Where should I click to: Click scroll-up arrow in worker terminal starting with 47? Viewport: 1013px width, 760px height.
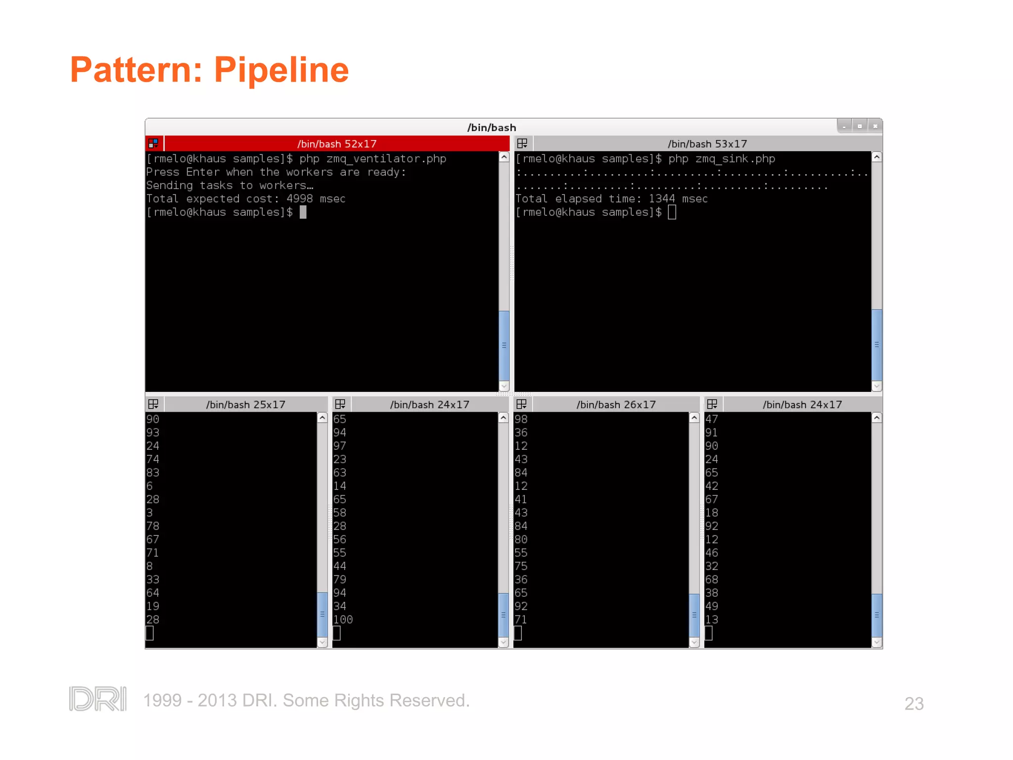pos(876,418)
